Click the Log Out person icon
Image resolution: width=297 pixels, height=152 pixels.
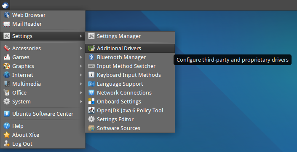7,144
